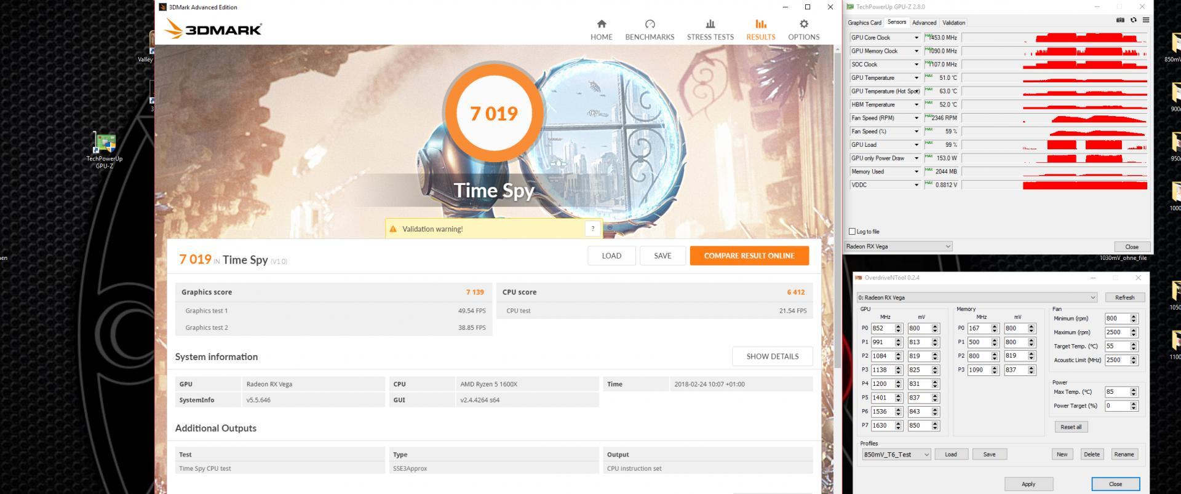Click the SAVE button in 3DMark
Viewport: 1181px width, 494px height.
click(x=662, y=256)
